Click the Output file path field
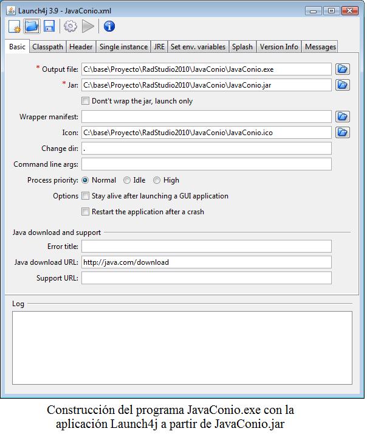The width and height of the screenshot is (367, 434). tap(207, 69)
